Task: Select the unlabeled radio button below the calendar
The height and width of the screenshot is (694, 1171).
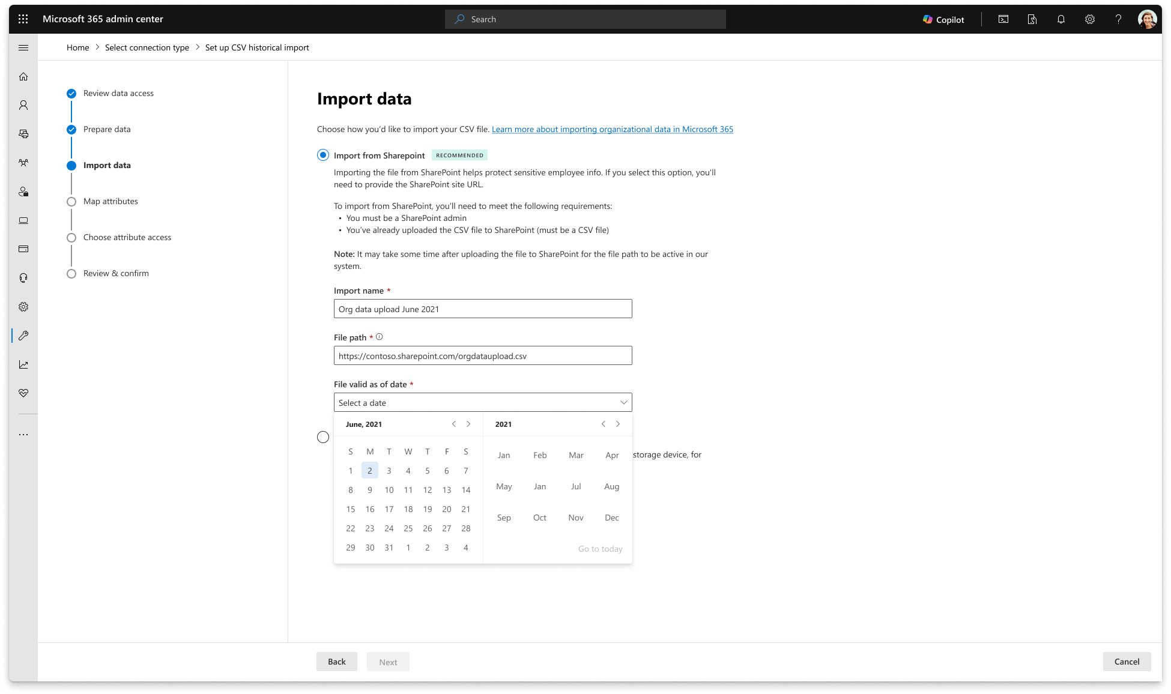Action: coord(323,437)
